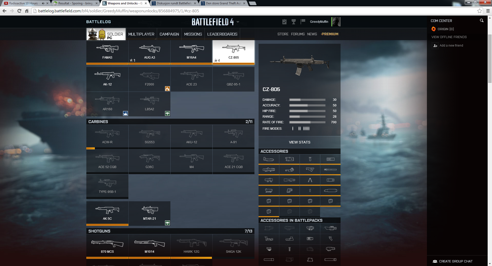Select the vertical grip accessory icon
The width and height of the screenshot is (492, 266).
[x=310, y=159]
